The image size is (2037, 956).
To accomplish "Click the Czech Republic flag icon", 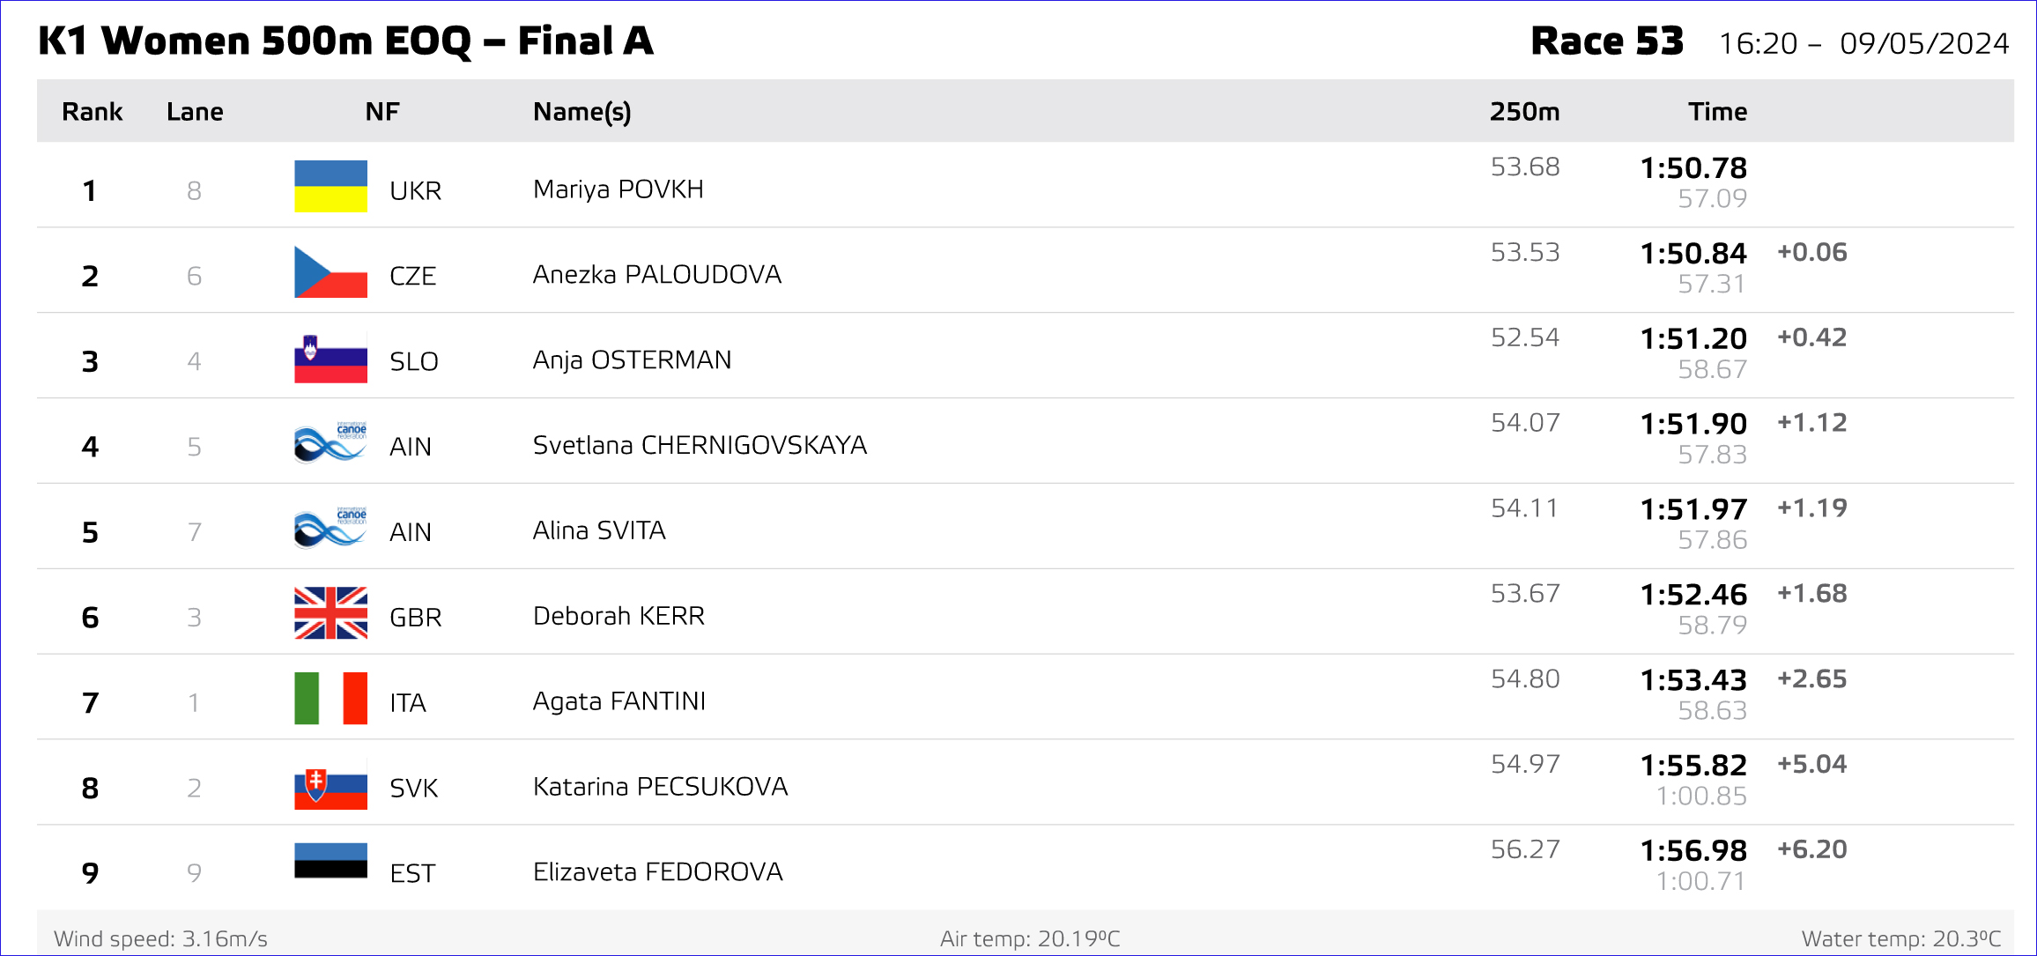I will 330,271.
